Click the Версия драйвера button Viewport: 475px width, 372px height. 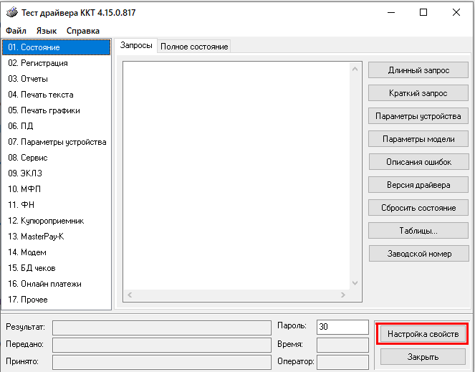coord(418,185)
